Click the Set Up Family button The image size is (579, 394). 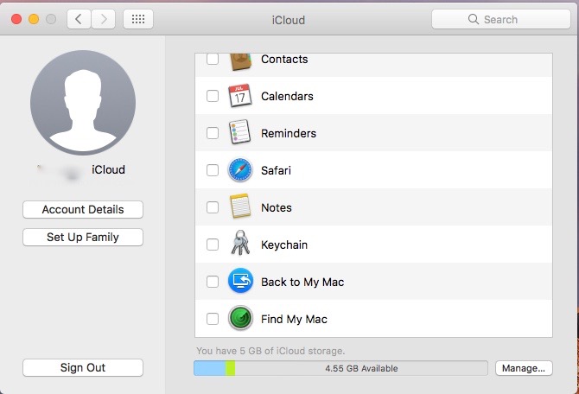tap(83, 237)
